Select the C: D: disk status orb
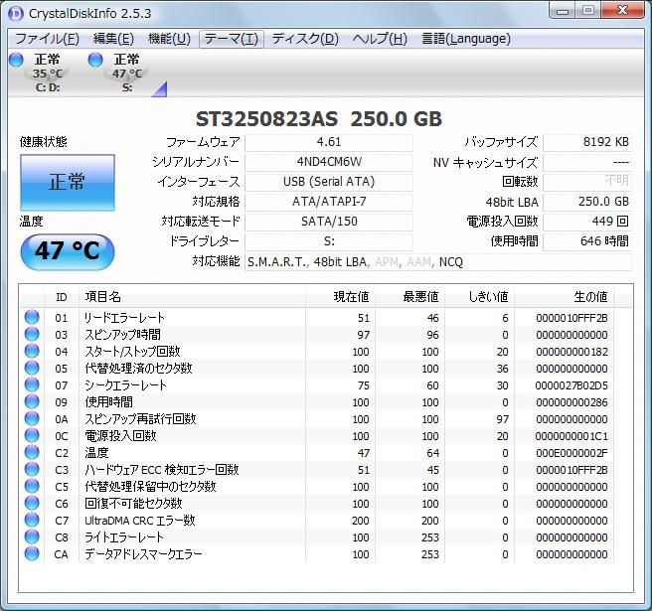The width and height of the screenshot is (652, 611). tap(15, 61)
